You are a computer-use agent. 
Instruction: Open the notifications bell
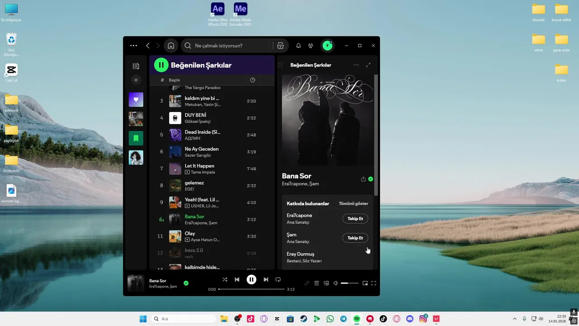[x=299, y=46]
